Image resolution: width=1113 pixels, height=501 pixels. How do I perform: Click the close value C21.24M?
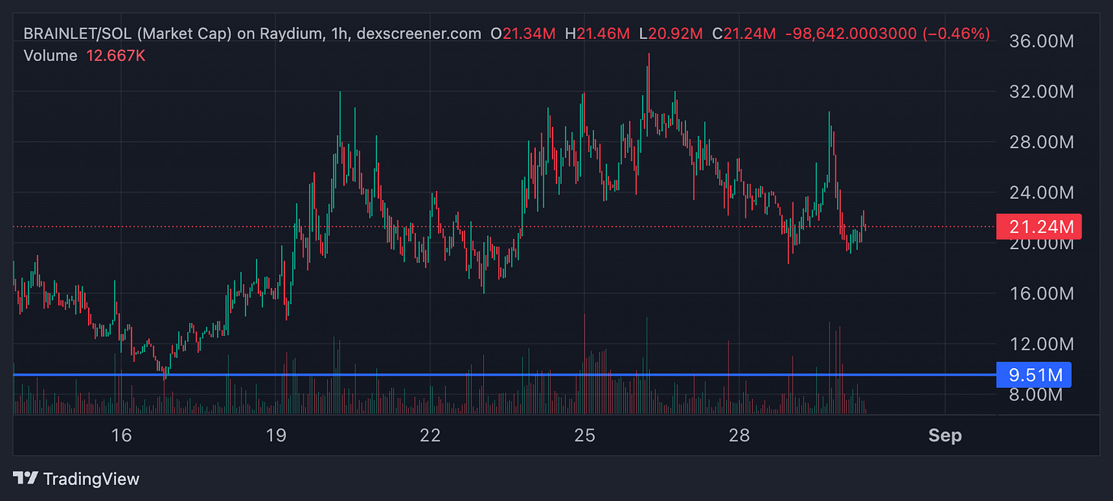(x=744, y=34)
